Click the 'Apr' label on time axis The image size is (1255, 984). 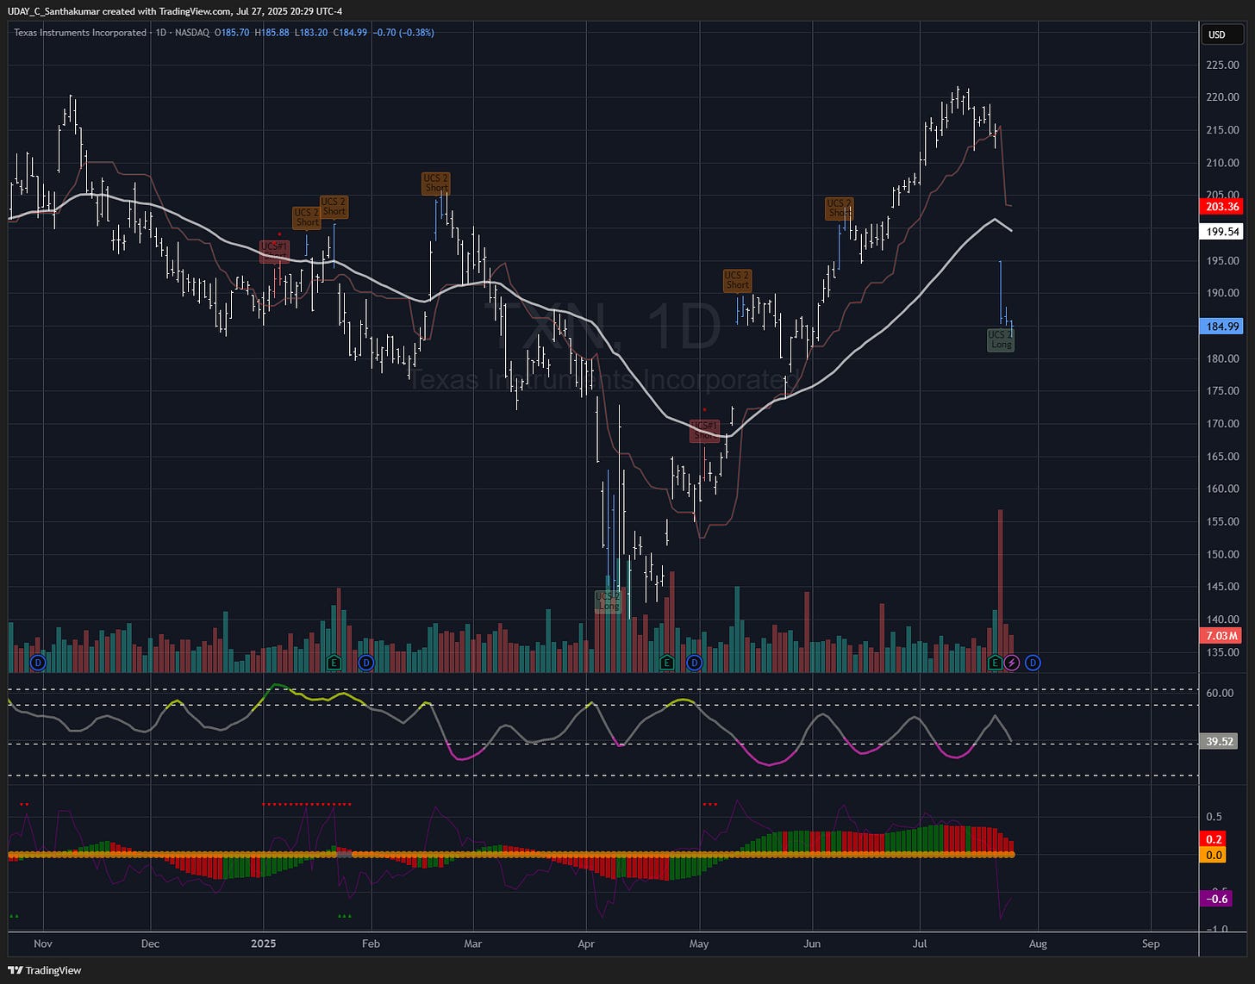[586, 944]
